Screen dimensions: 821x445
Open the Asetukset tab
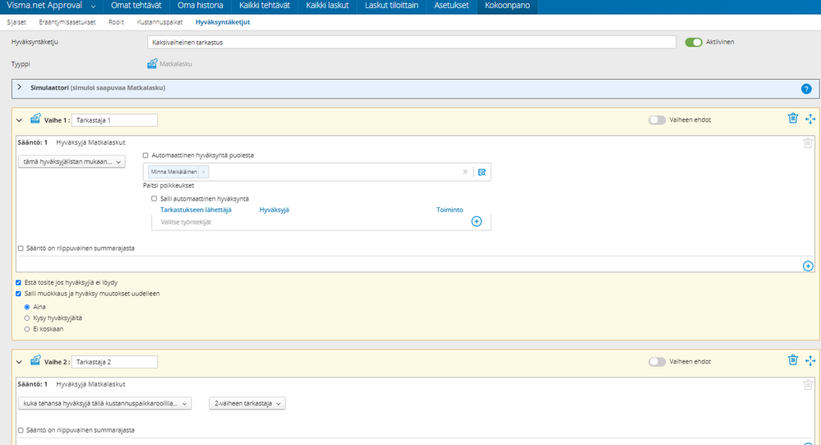tap(451, 6)
